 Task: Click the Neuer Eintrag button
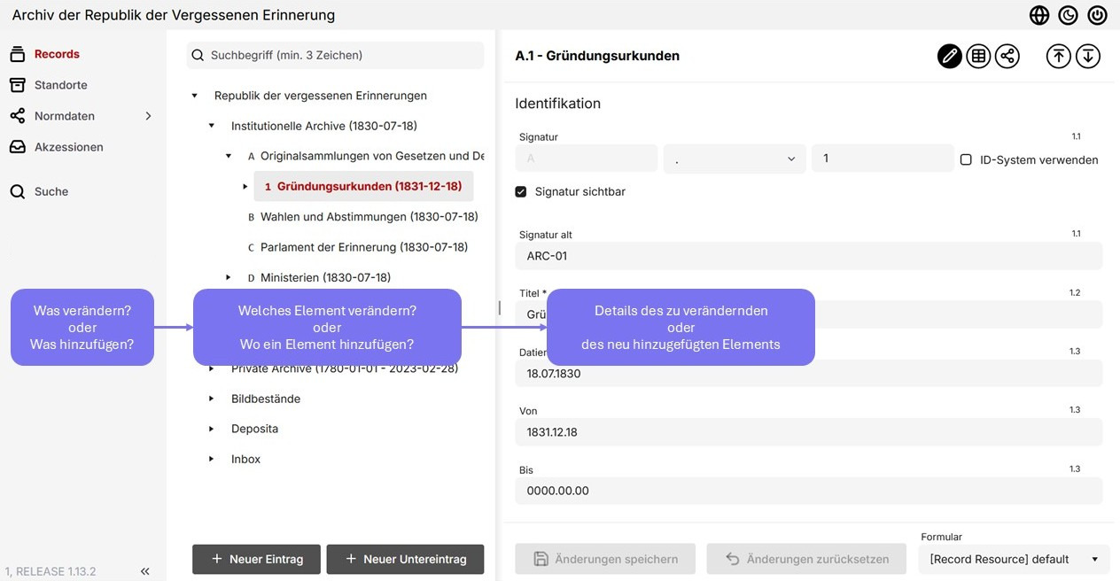256,559
